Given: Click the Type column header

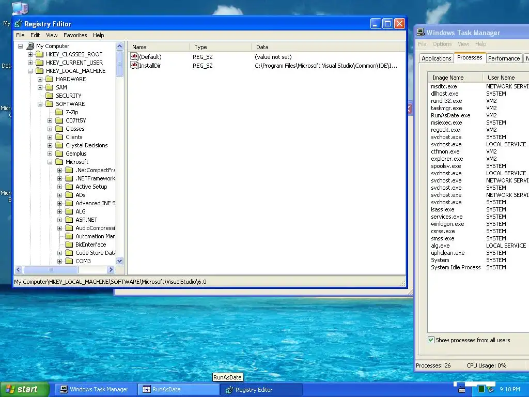Looking at the screenshot, I should 220,47.
